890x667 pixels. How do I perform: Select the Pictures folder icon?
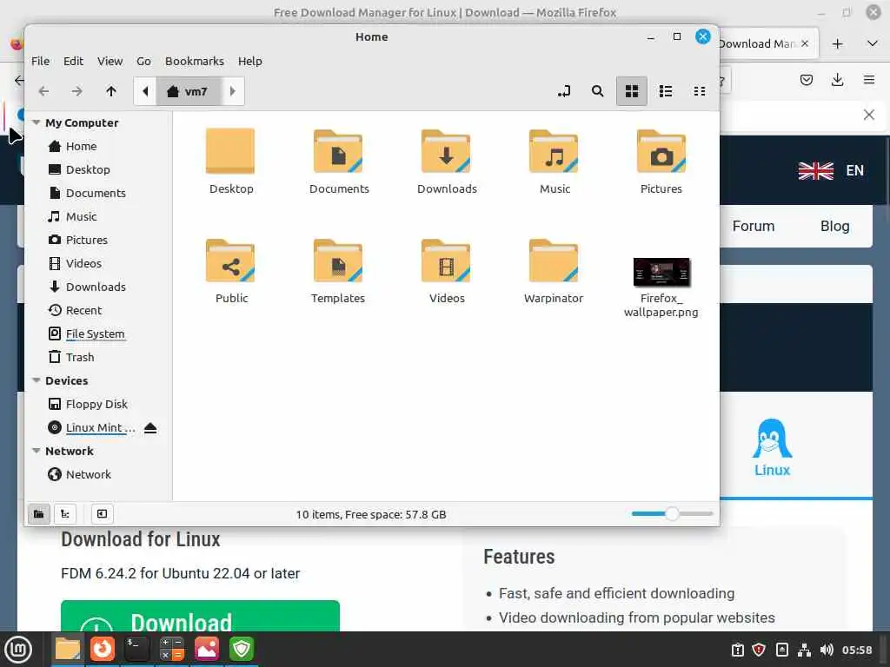661,151
